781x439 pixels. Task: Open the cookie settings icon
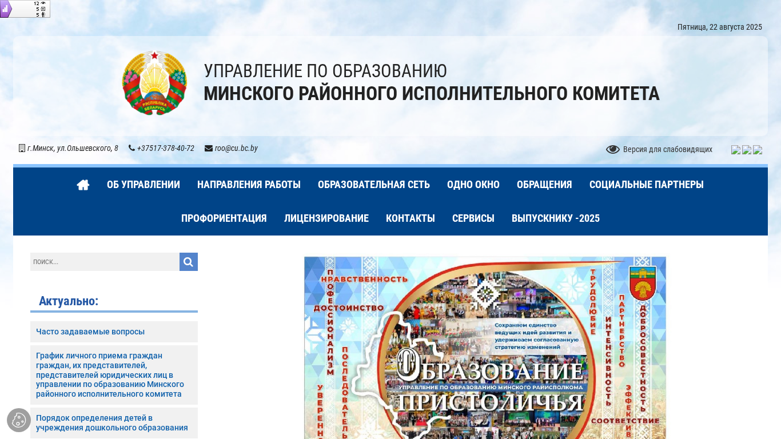tap(19, 420)
